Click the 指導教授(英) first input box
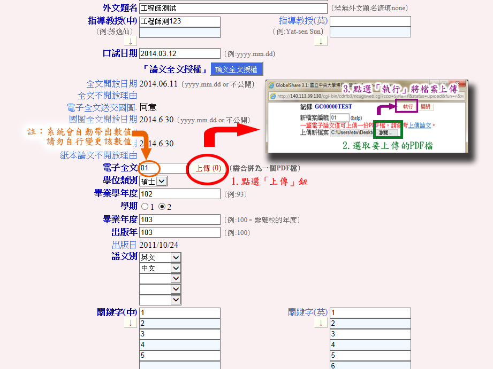Screen dimensions: 493x369 370,21
